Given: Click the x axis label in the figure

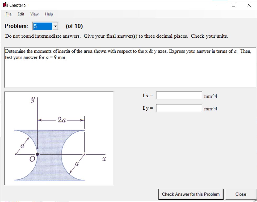Looking at the screenshot, I should point(104,159).
